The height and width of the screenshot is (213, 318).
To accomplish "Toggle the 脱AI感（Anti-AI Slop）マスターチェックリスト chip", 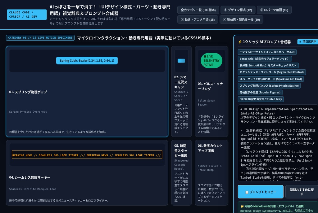I will coord(268,65).
